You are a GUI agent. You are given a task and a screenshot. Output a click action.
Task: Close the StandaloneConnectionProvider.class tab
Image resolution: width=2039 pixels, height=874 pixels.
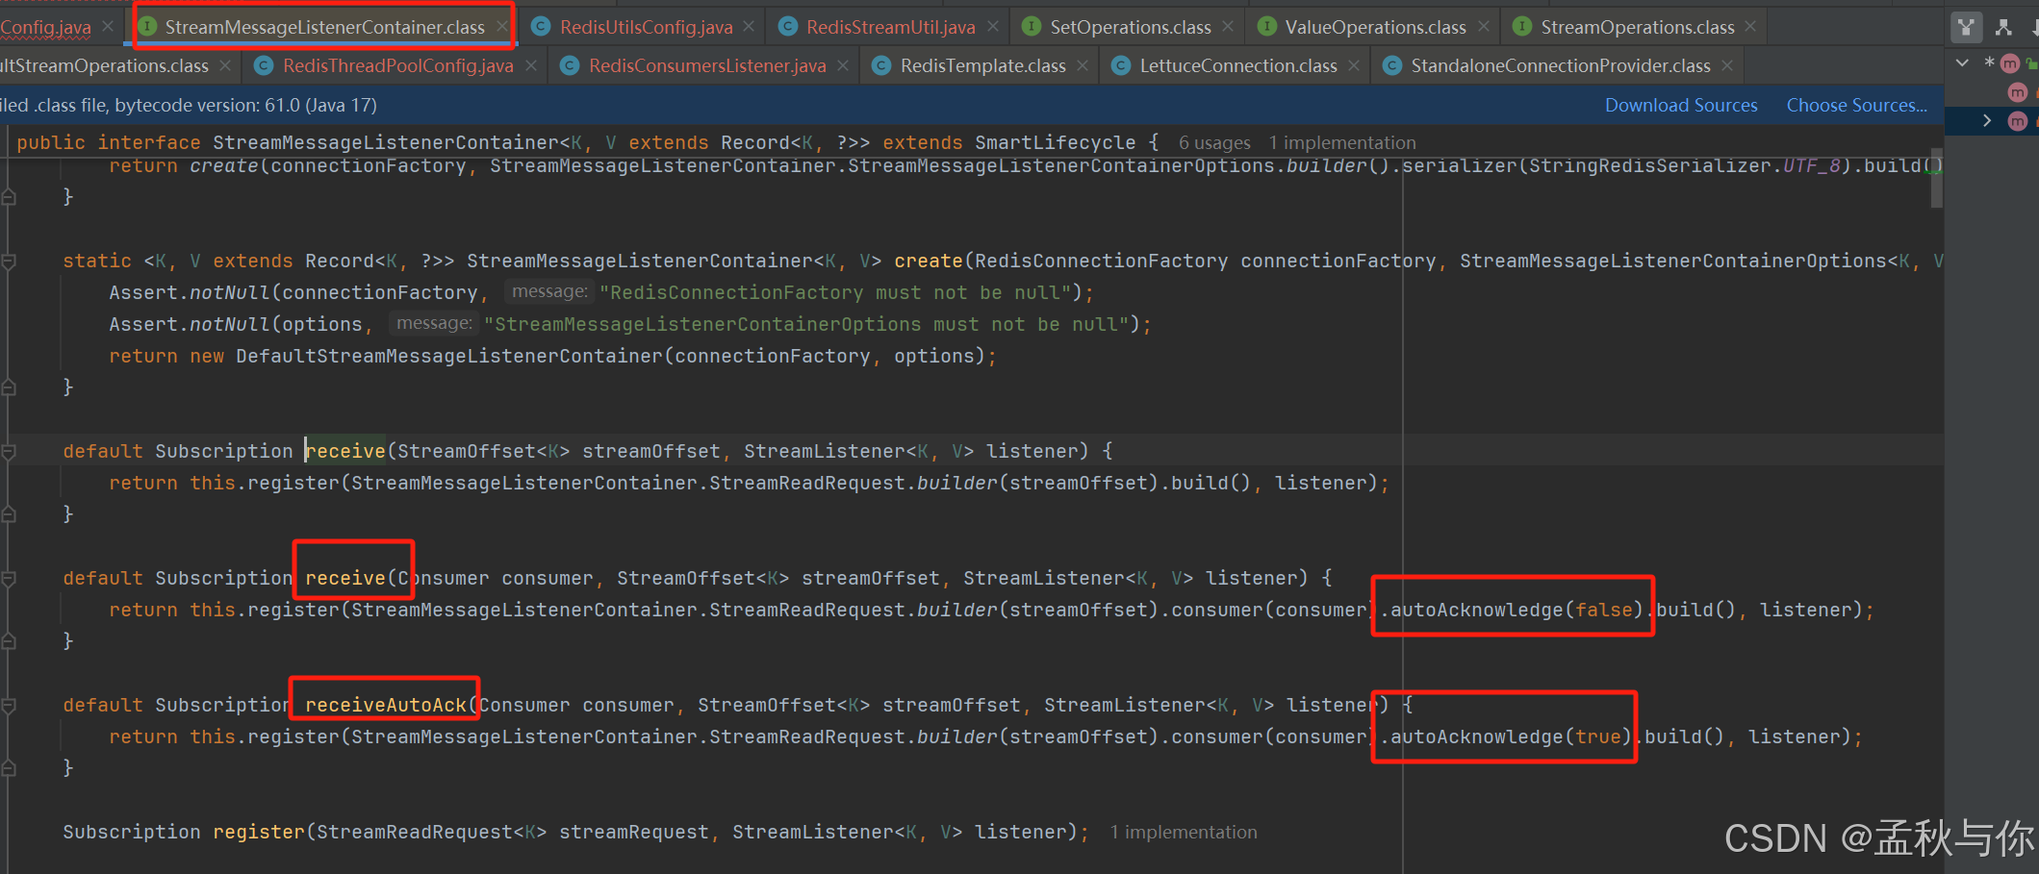tap(1727, 65)
